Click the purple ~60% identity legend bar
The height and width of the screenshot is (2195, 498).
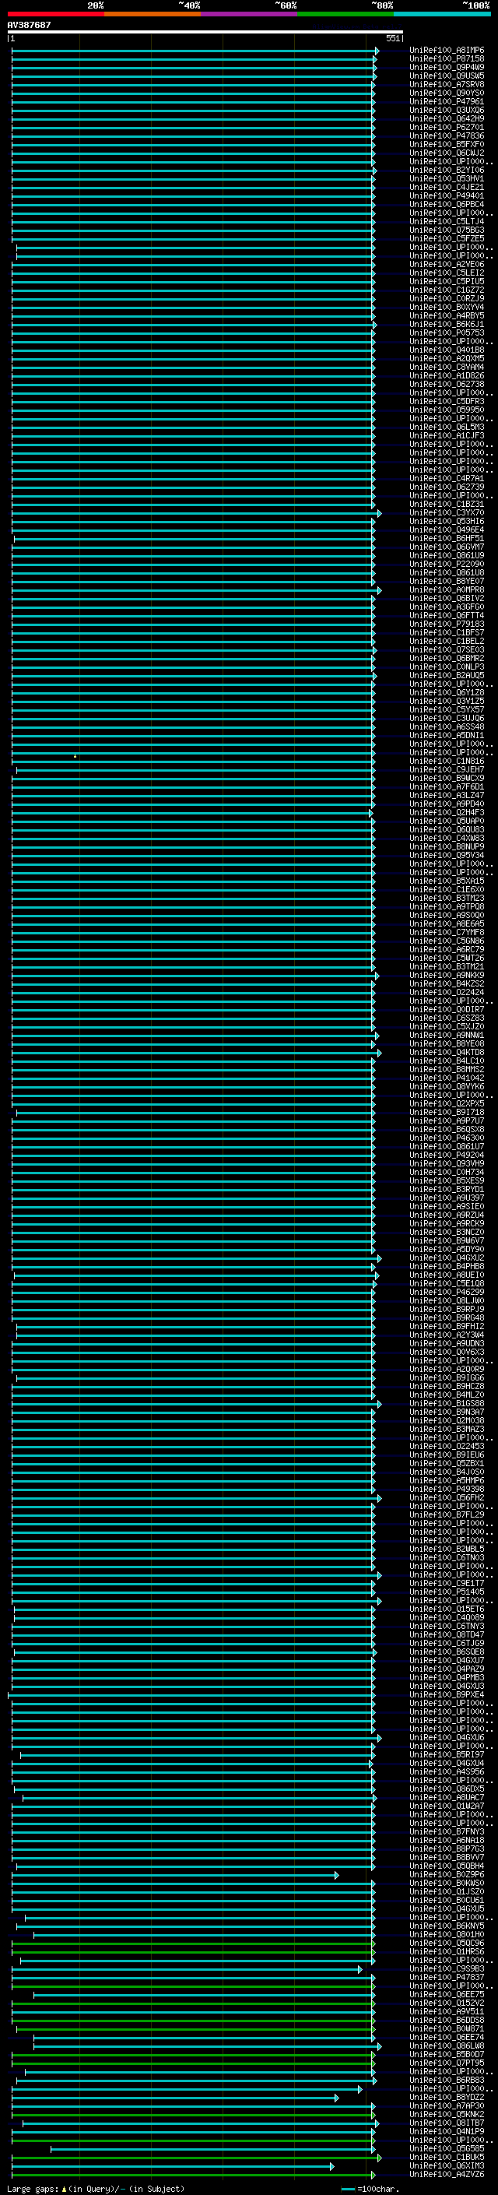250,15
